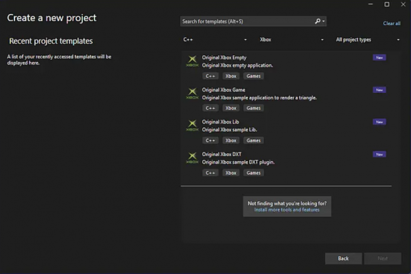This screenshot has width=411, height=274.
Task: Click the New badge on Xbox Empty
Action: point(379,58)
